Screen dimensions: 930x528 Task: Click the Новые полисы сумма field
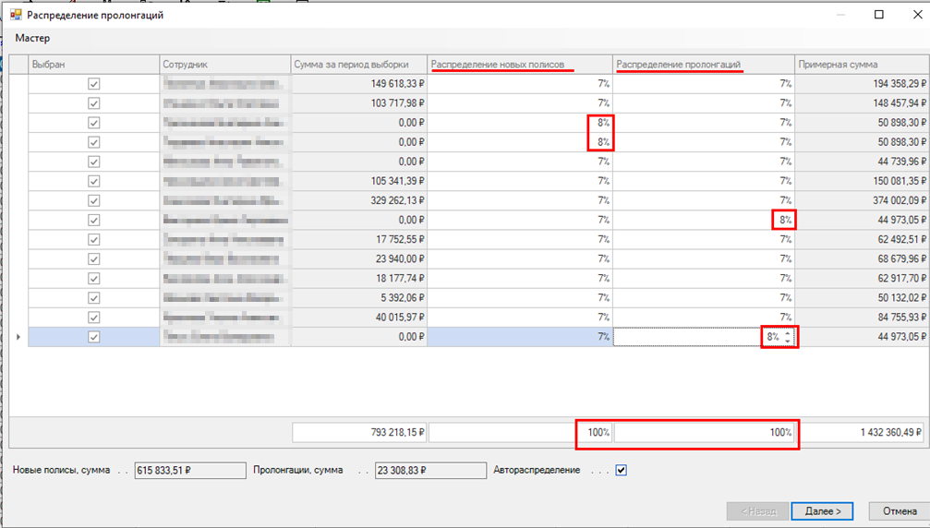coord(176,471)
